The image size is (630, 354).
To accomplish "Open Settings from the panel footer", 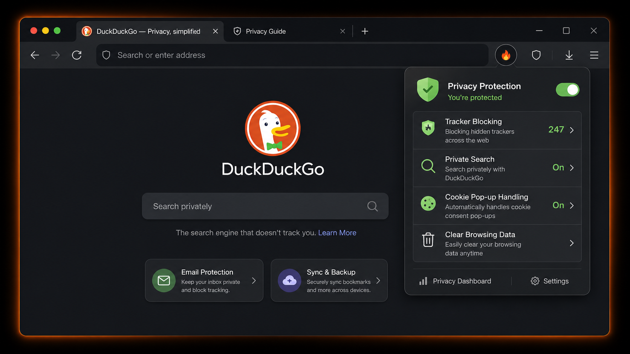I will (x=550, y=281).
